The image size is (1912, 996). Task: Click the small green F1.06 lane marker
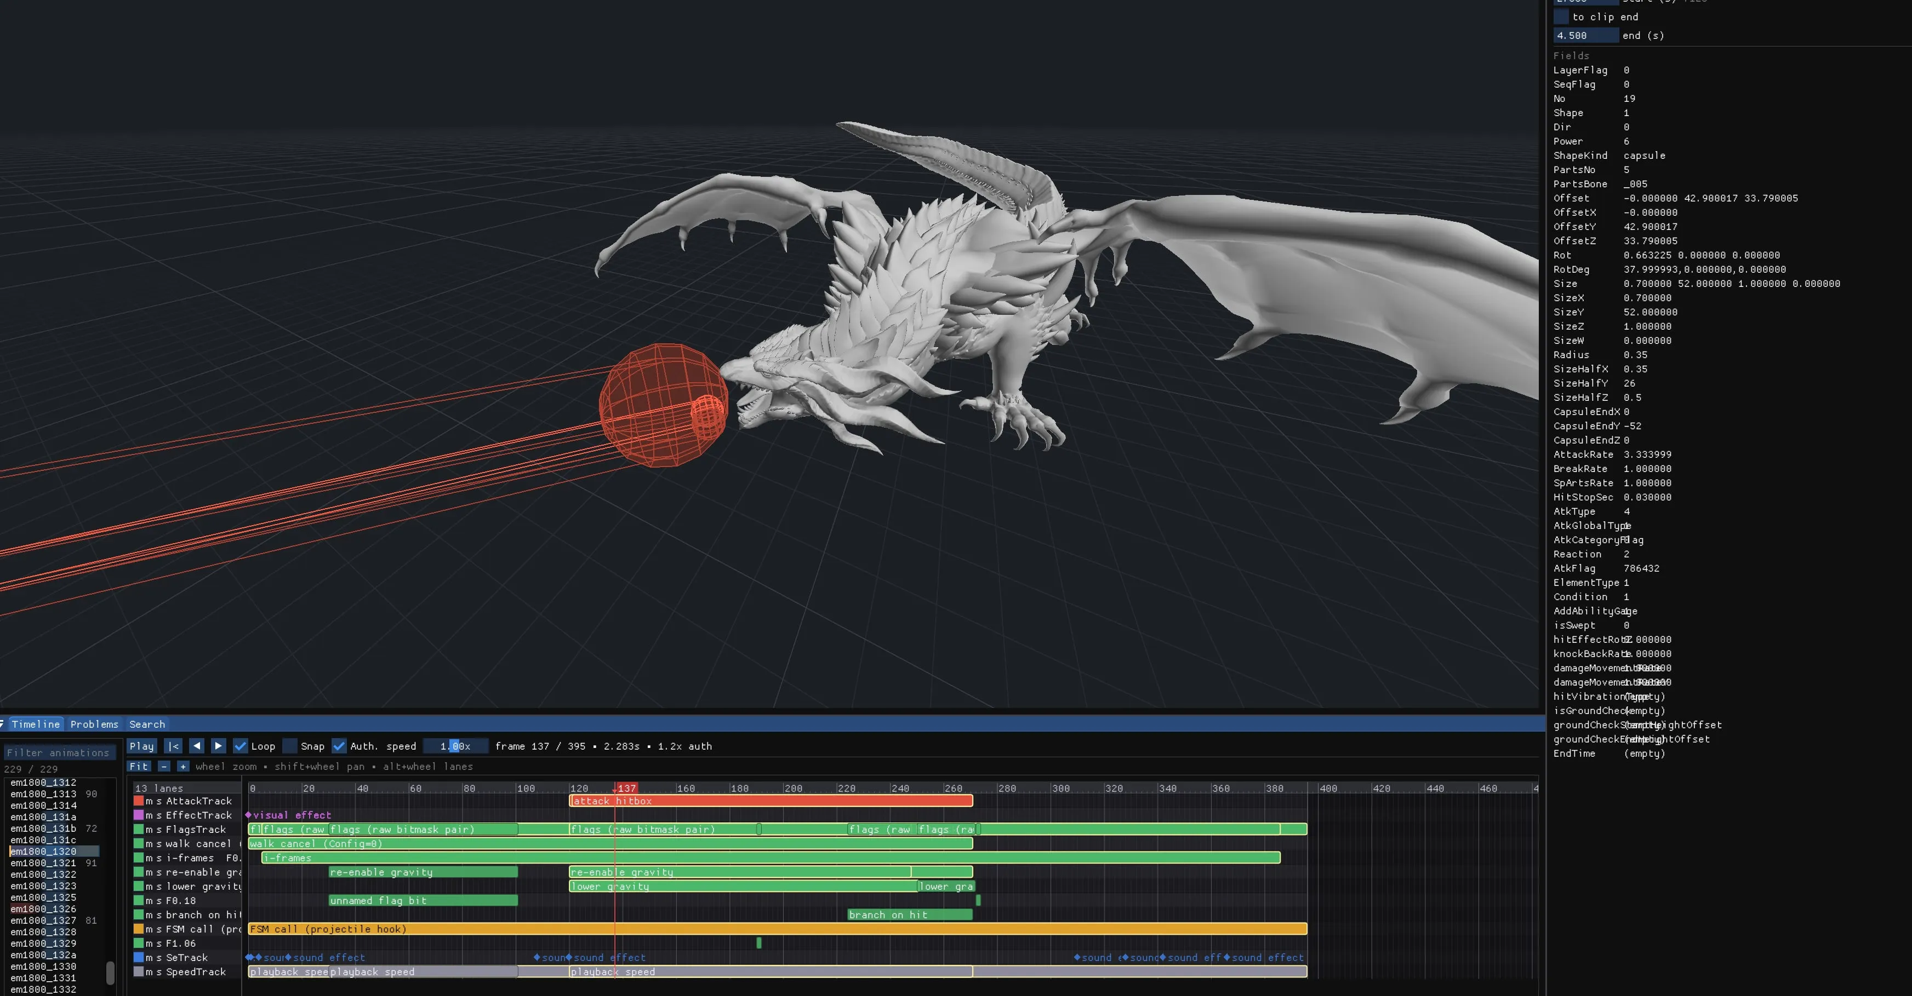(x=758, y=943)
